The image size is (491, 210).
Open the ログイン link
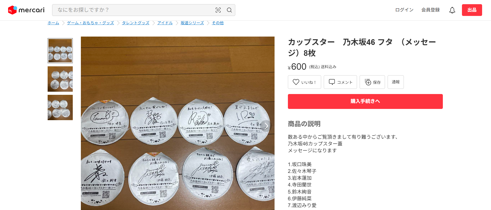[404, 10]
